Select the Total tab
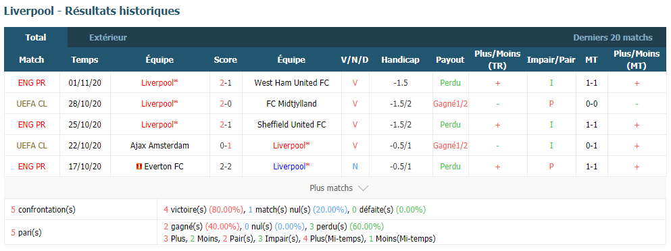671x251 pixels. pyautogui.click(x=36, y=37)
